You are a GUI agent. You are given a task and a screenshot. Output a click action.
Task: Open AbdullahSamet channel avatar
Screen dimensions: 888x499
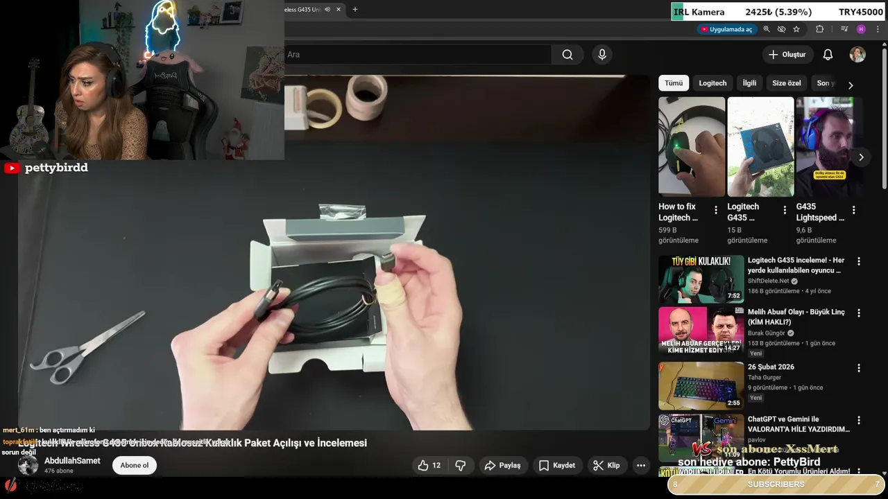click(x=28, y=465)
